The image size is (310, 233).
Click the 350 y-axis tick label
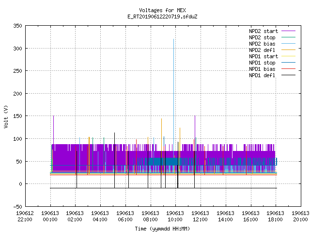tap(17, 26)
